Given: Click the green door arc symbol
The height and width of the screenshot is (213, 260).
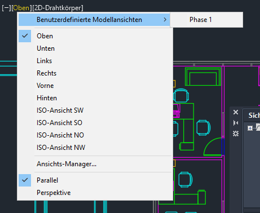Looking at the screenshot, I should [x=213, y=147].
